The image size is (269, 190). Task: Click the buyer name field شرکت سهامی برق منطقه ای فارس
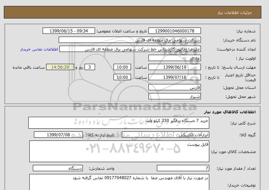130,40
